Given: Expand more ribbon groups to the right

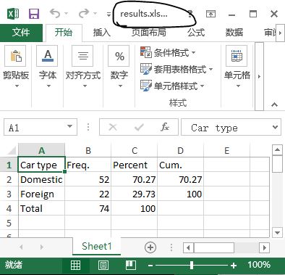Looking at the screenshot, I should point(259,76).
